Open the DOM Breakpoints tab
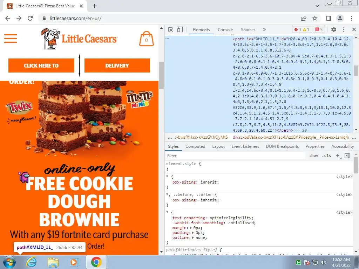The height and width of the screenshot is (269, 359). (282, 146)
